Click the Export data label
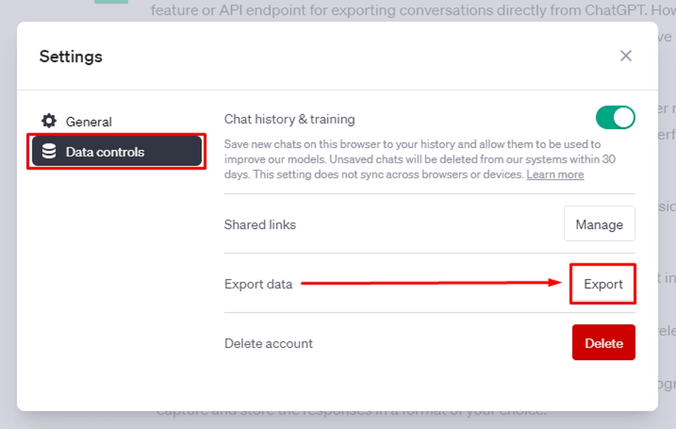676x429 pixels. pyautogui.click(x=258, y=284)
